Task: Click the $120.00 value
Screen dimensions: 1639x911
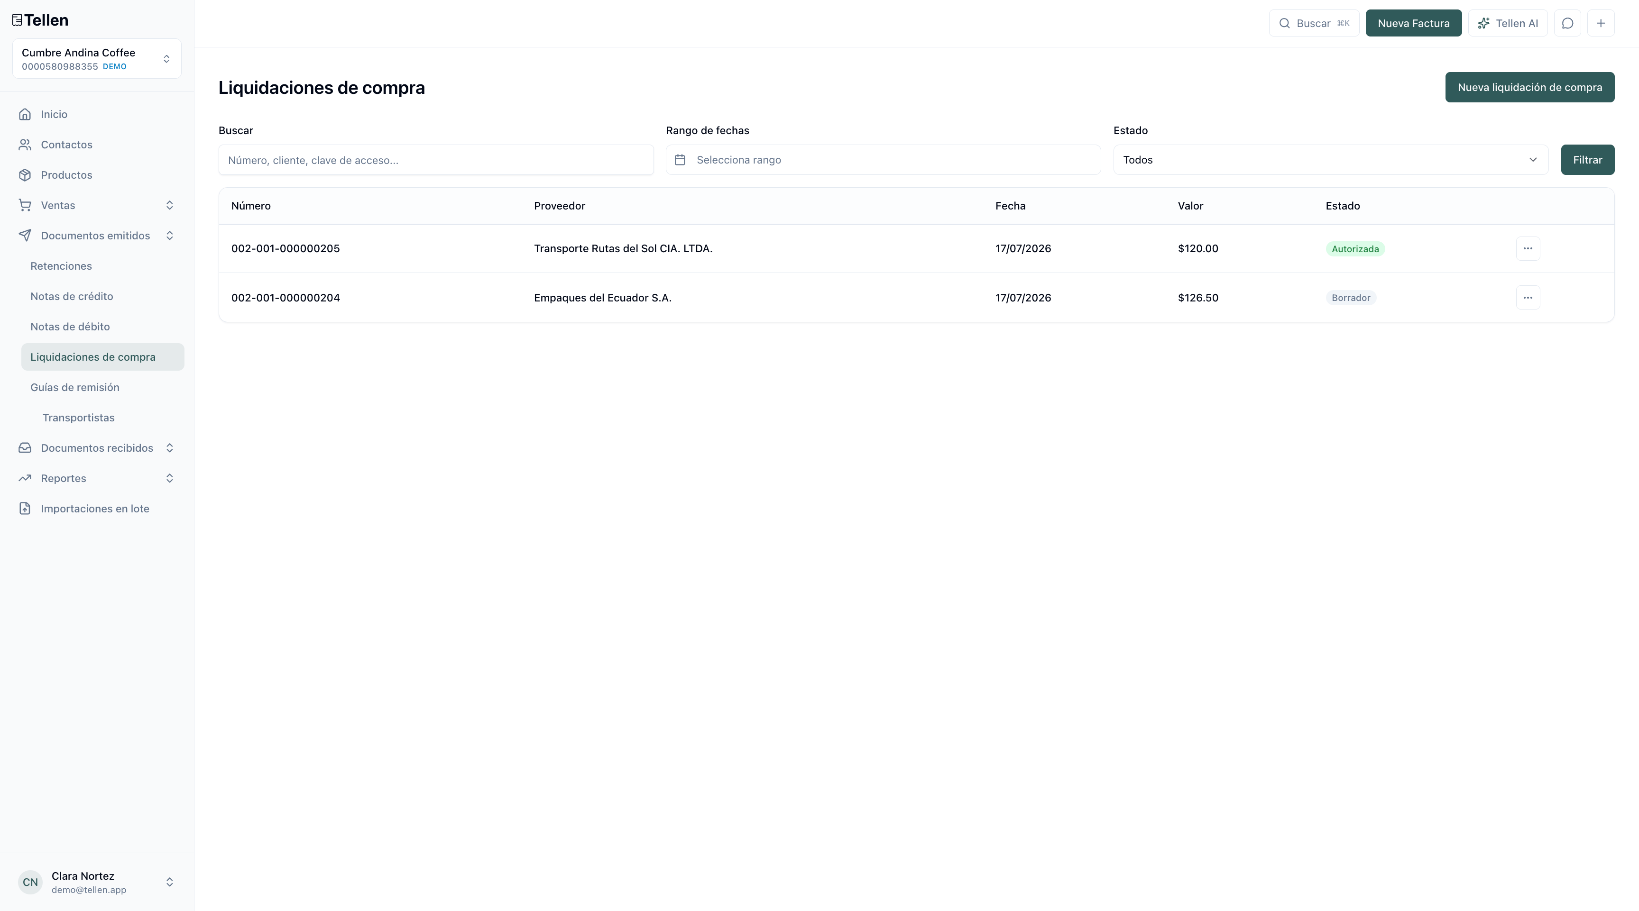Action: pyautogui.click(x=1198, y=248)
